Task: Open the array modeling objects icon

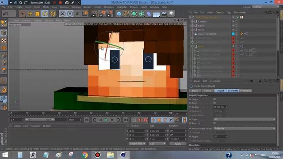Action: (141, 14)
